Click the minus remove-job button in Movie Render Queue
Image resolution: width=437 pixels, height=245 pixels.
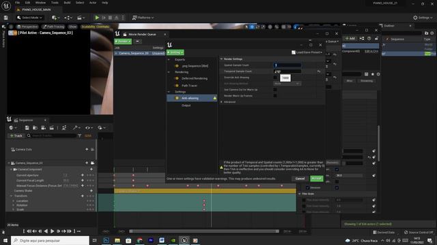tap(137, 41)
